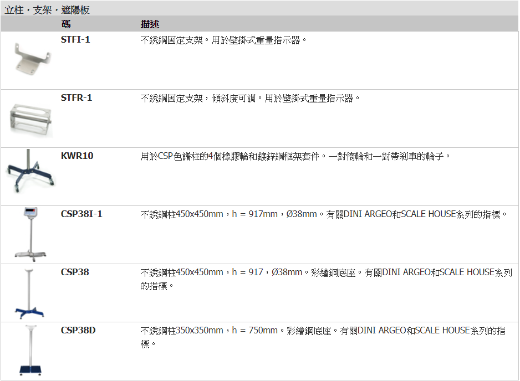Screen dimensions: 520x381
Task: Click the 立柱，支架，遮陽板 section title
Action: tap(47, 9)
